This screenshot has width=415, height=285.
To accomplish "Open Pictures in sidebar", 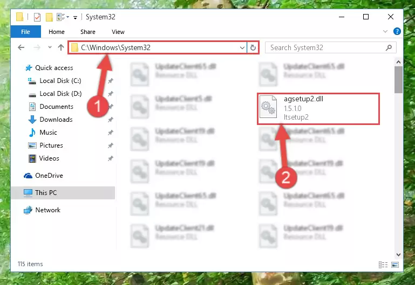I will (51, 145).
